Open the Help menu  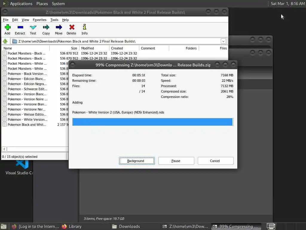coord(65,20)
